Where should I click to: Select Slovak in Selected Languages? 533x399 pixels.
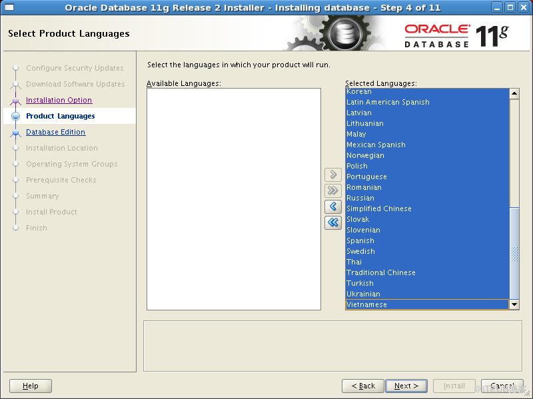click(x=427, y=219)
